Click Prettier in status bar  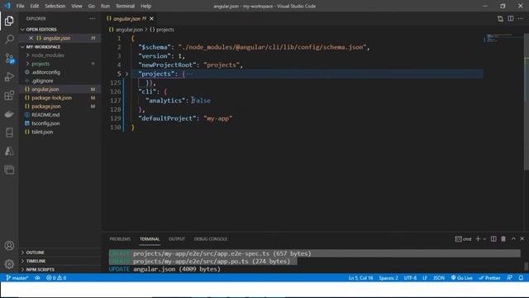[489, 278]
